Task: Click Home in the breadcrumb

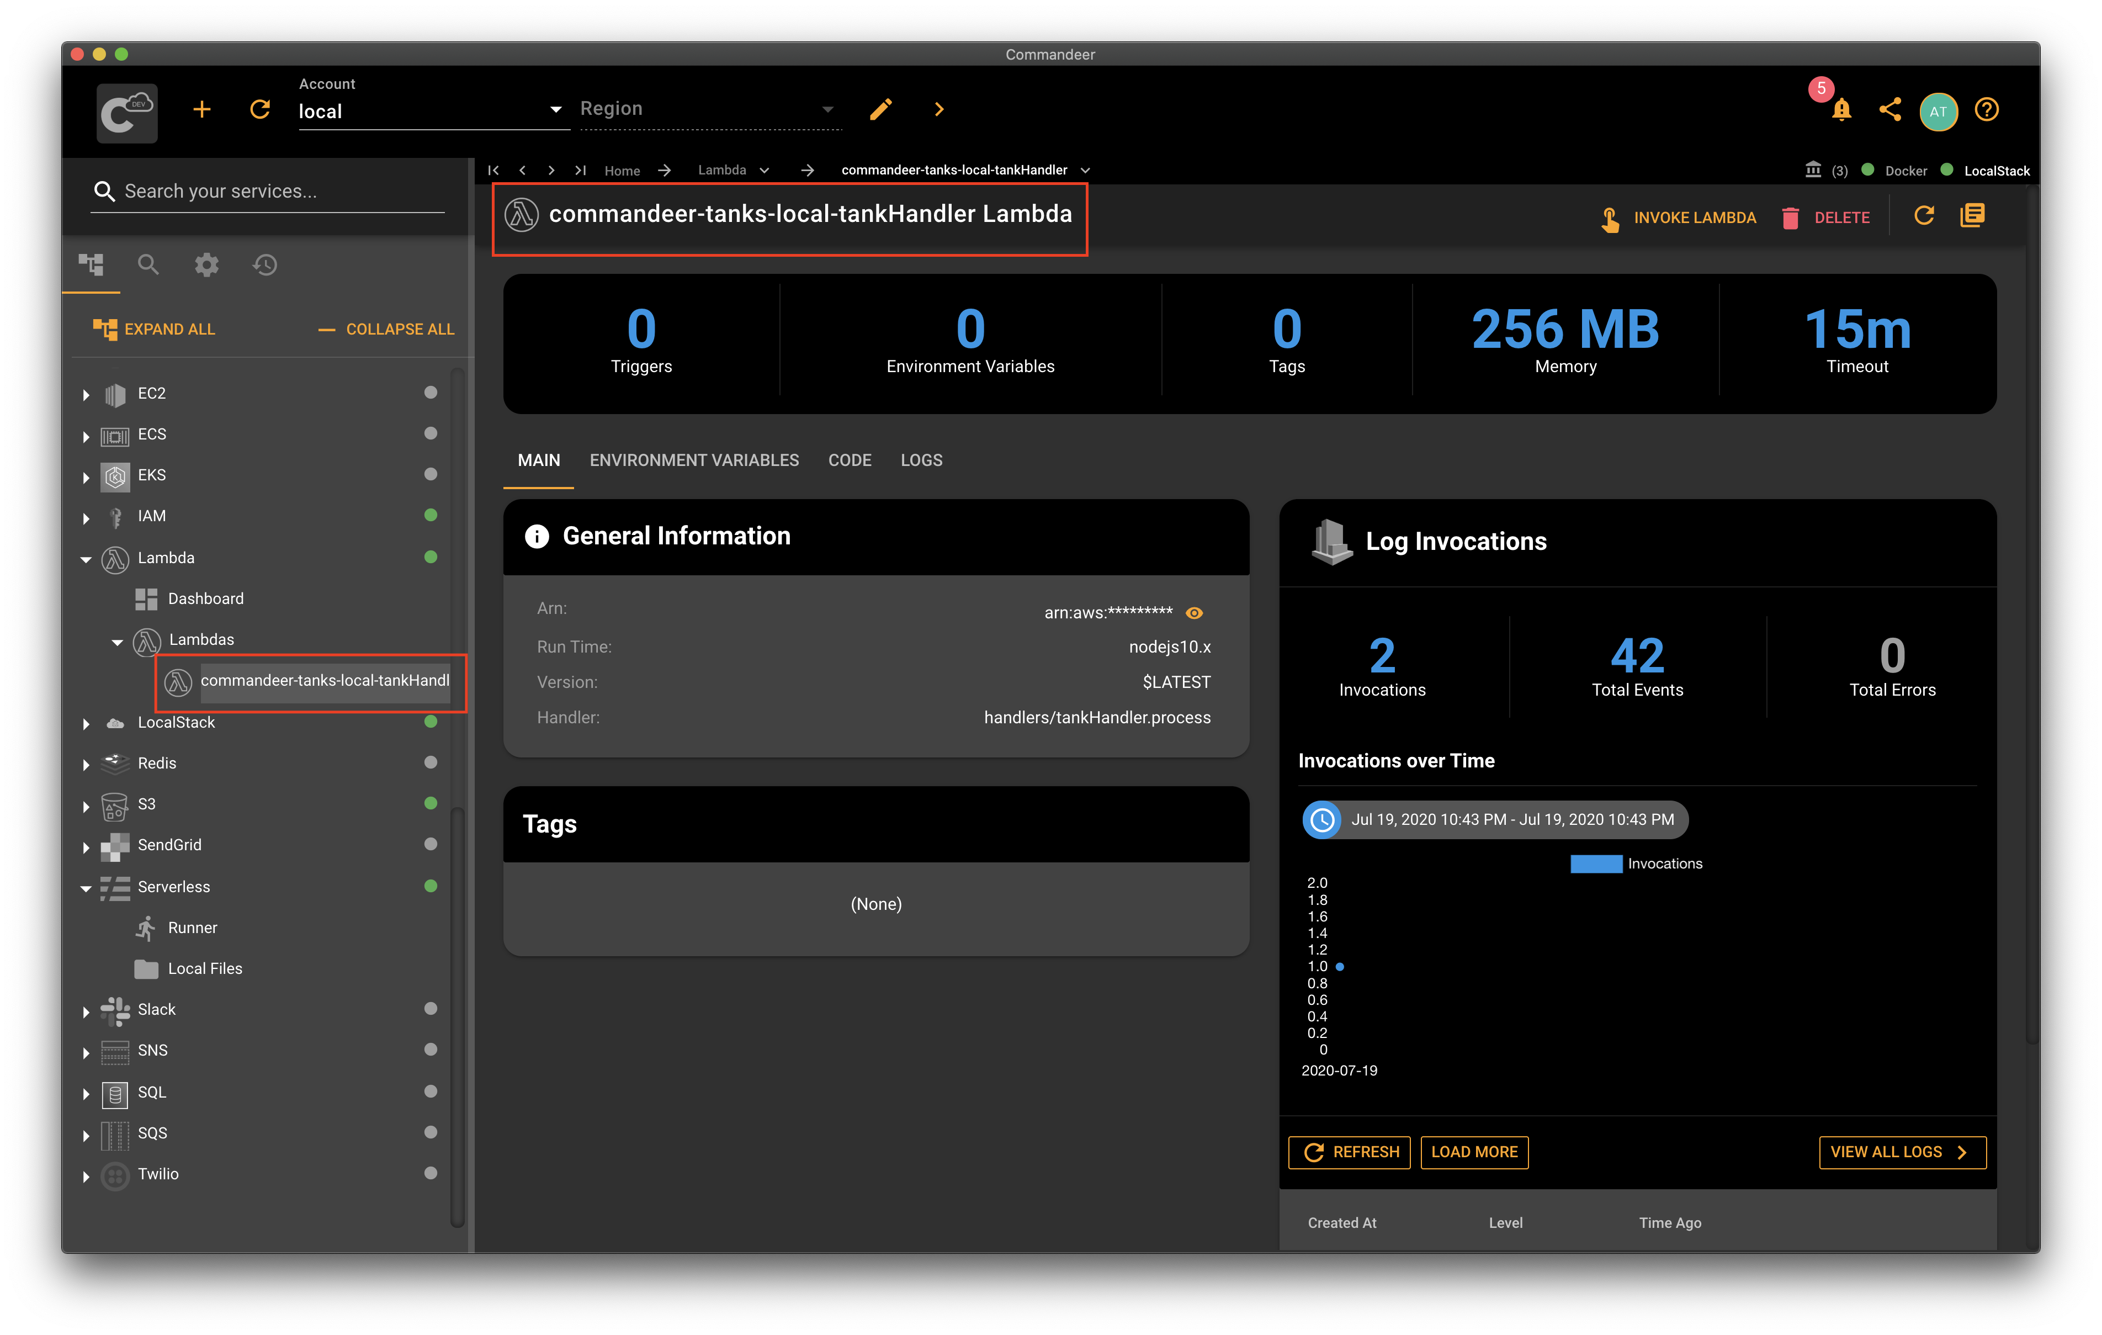Action: coord(622,170)
